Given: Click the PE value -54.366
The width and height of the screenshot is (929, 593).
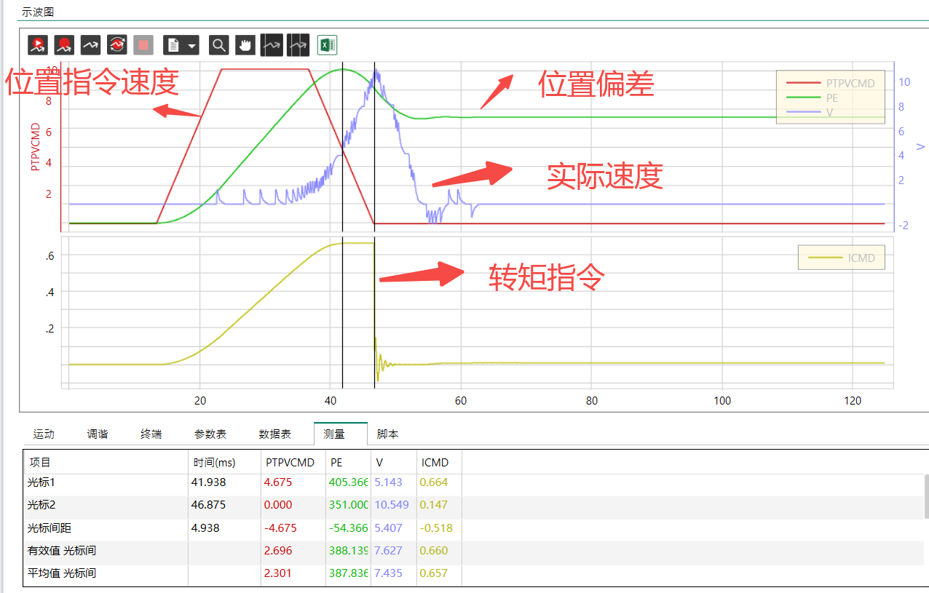Looking at the screenshot, I should [x=349, y=528].
